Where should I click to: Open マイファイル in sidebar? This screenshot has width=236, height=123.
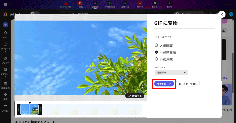[5, 48]
